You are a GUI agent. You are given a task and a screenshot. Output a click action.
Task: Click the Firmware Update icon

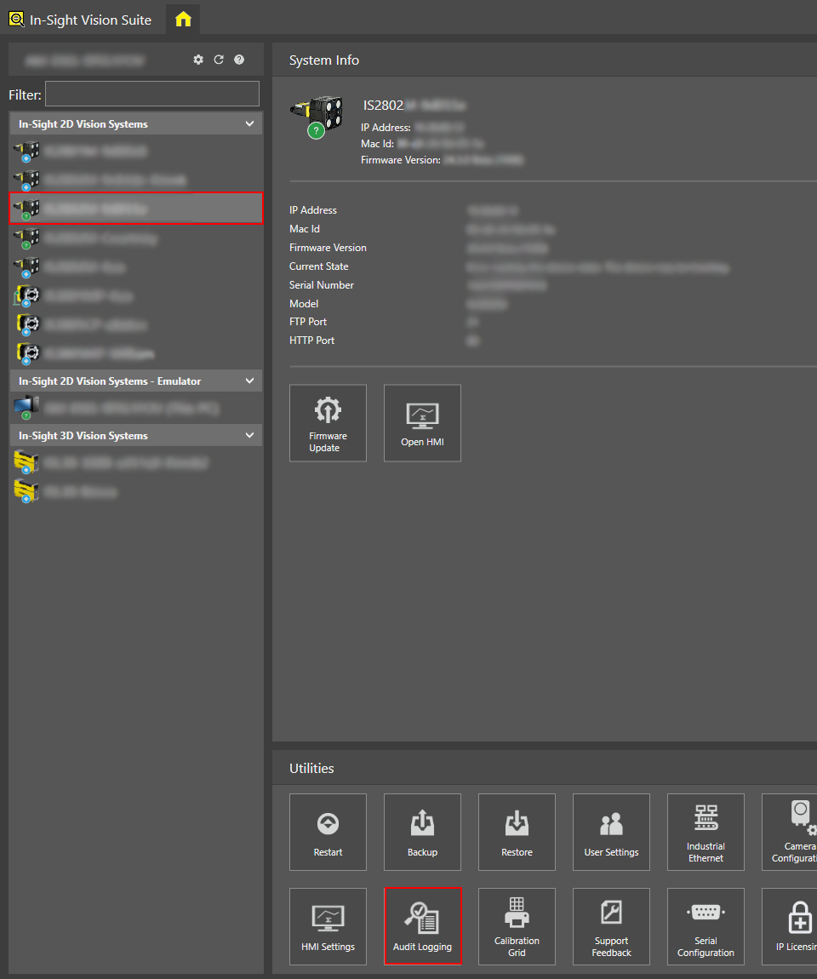point(328,423)
